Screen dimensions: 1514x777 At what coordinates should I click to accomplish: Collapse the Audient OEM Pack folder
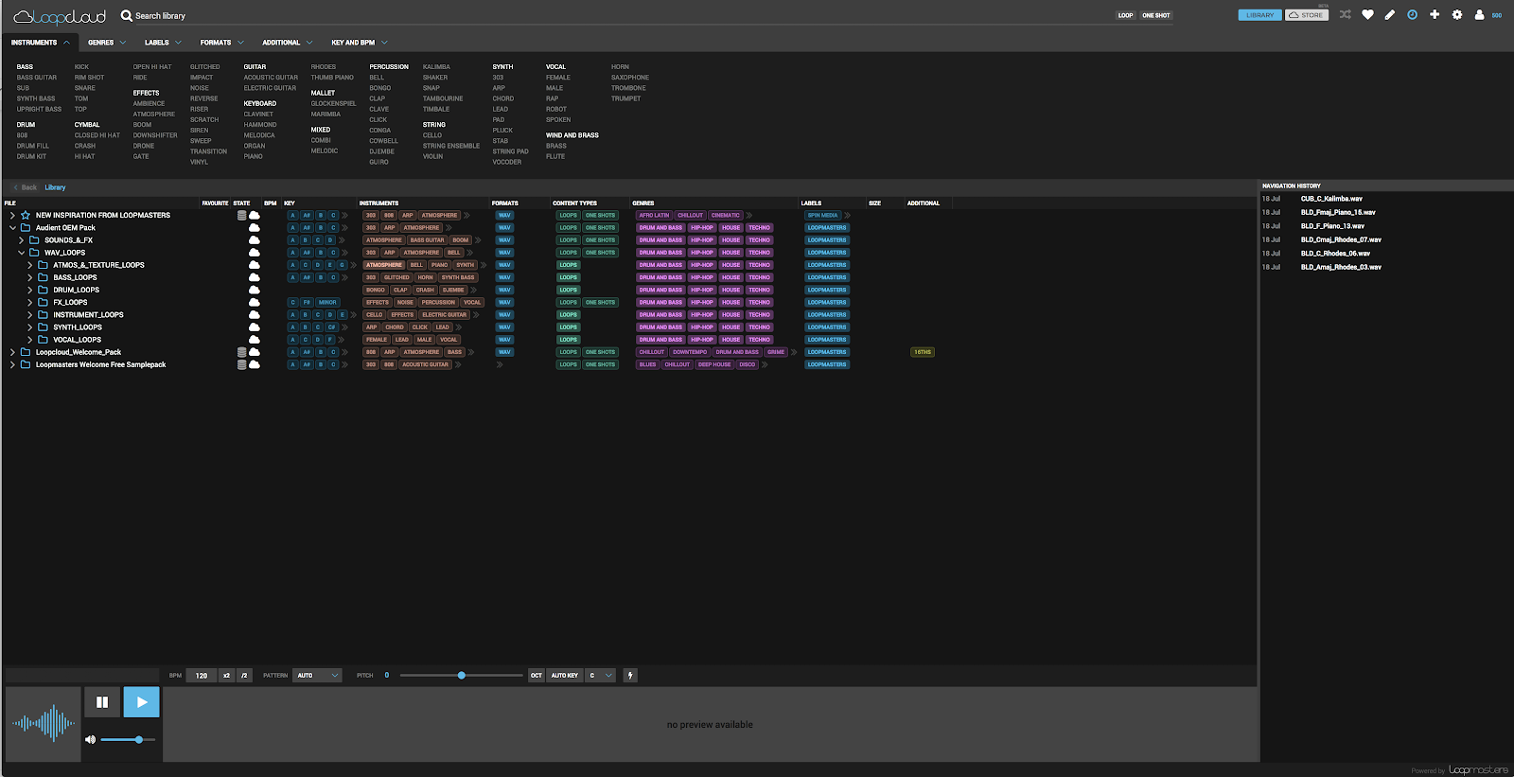point(12,228)
